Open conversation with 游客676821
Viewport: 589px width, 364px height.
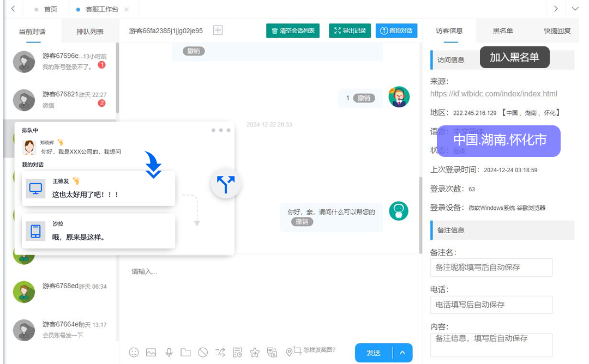click(x=60, y=100)
